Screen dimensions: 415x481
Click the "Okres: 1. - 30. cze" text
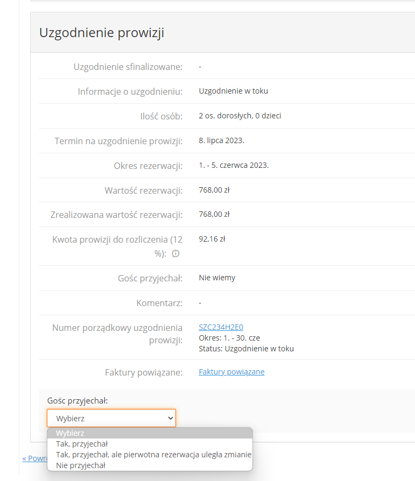(229, 338)
